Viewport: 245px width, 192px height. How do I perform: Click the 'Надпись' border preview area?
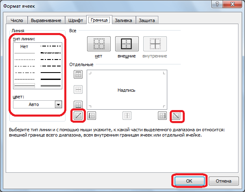(127, 90)
